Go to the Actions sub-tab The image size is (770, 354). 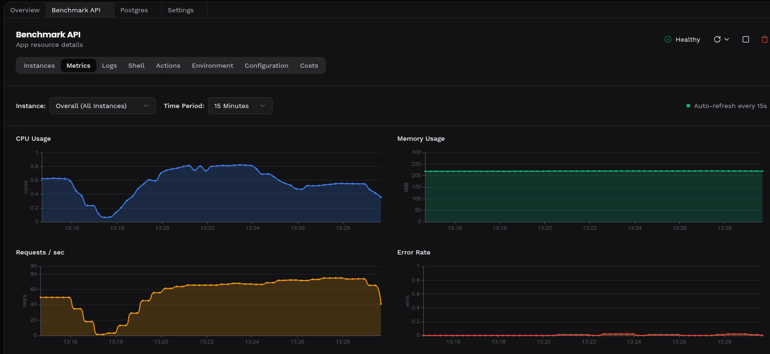[168, 65]
